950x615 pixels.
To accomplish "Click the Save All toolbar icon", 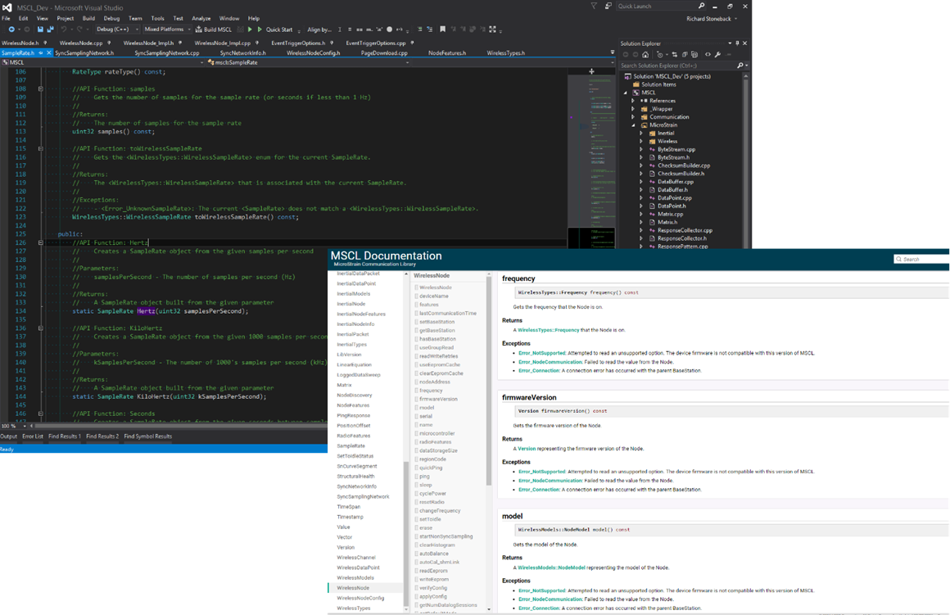I will 50,29.
